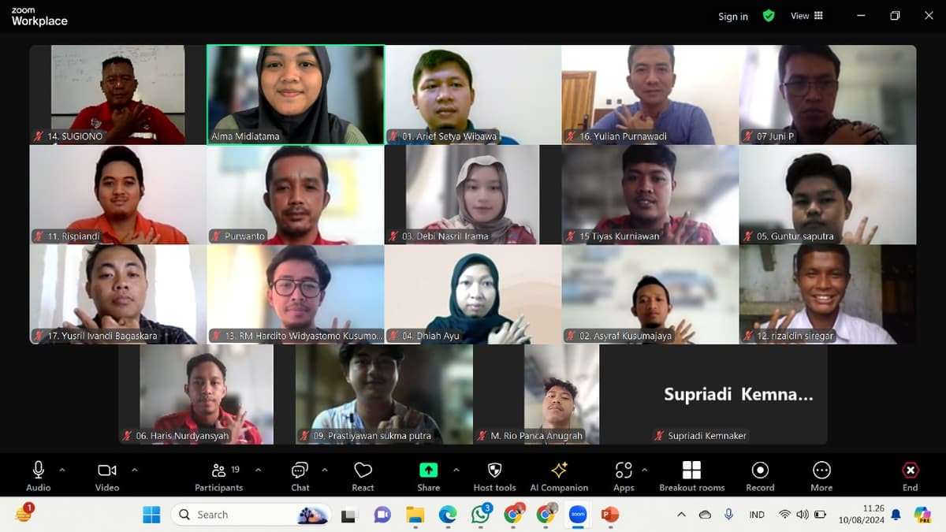The image size is (946, 532).
Task: Click the green Share screen button
Action: (428, 476)
